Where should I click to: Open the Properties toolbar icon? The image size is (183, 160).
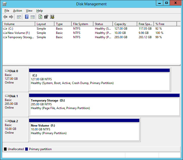(x=46, y=17)
